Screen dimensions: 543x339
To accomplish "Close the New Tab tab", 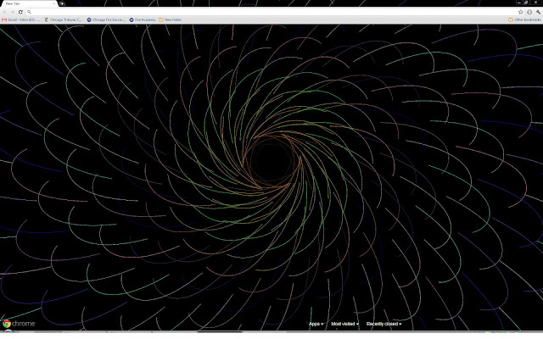I will [x=54, y=3].
